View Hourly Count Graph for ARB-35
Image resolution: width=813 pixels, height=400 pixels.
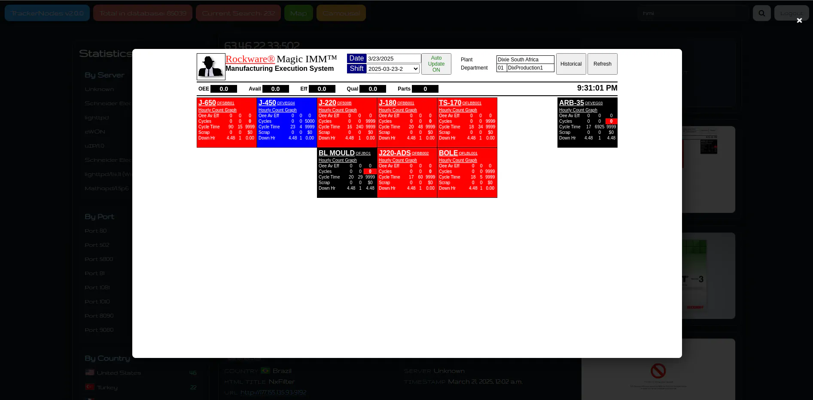(578, 110)
